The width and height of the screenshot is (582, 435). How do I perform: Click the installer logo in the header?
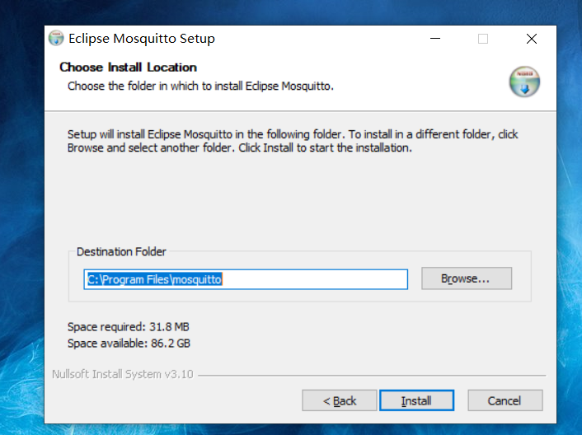(524, 82)
